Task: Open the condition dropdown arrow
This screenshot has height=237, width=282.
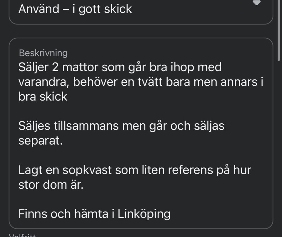Action: point(257,3)
